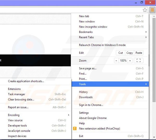Open Task manager from Tools submenu
156x140 pixels.
tap(36, 94)
